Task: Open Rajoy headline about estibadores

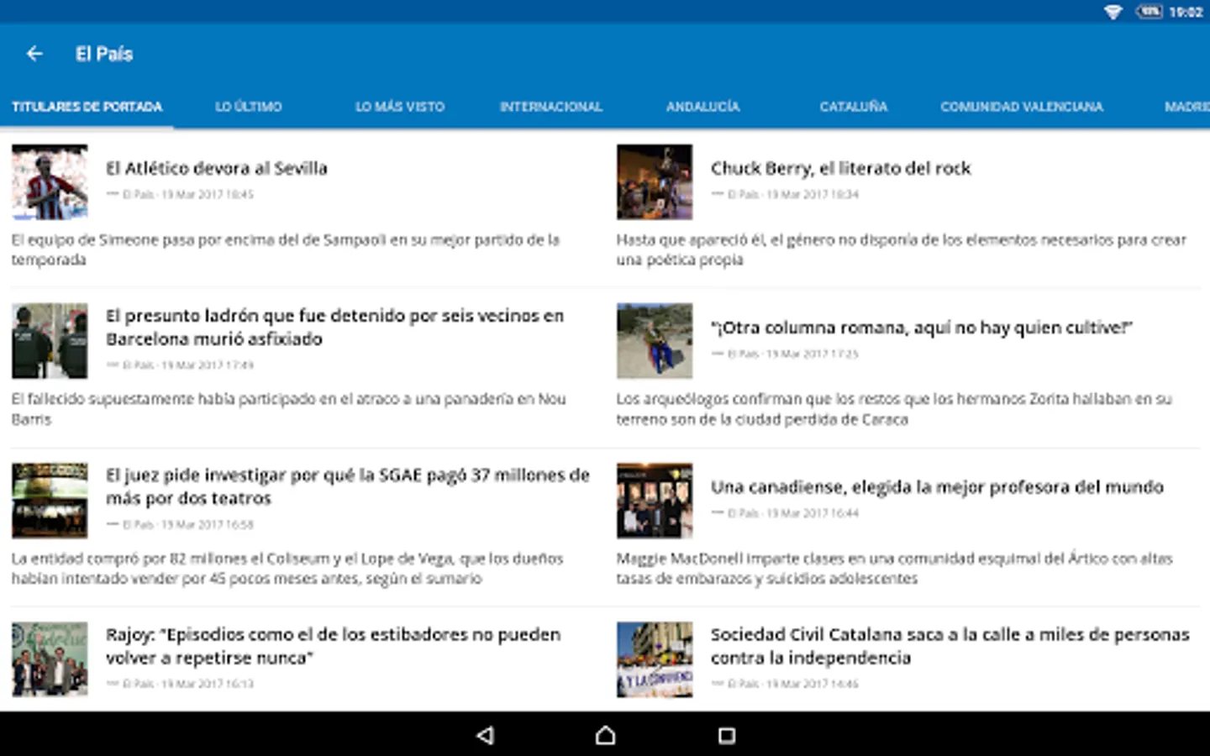Action: (333, 646)
